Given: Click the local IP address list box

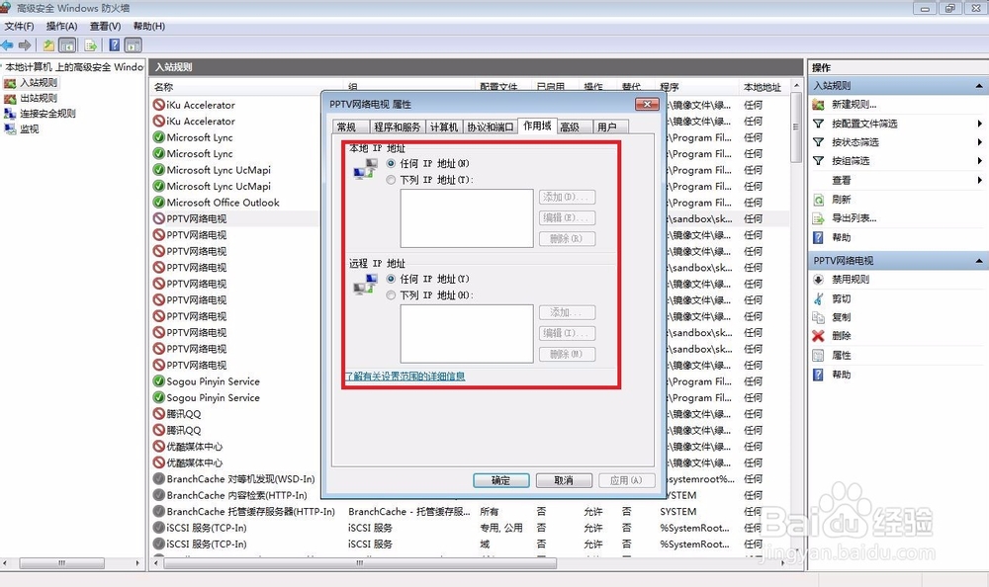Looking at the screenshot, I should (467, 218).
